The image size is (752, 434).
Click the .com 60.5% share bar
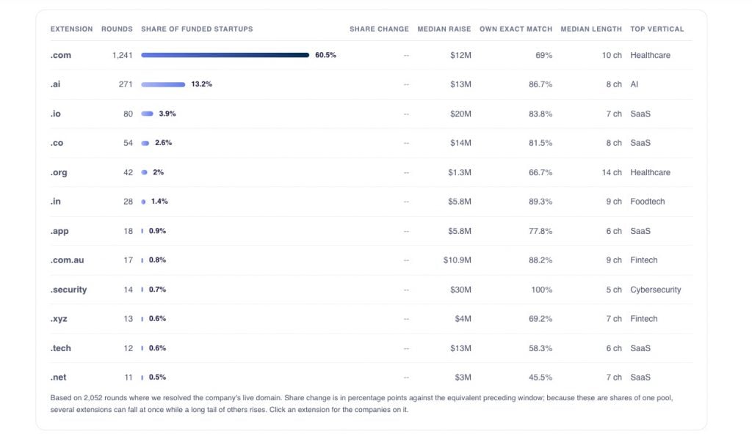pos(225,55)
